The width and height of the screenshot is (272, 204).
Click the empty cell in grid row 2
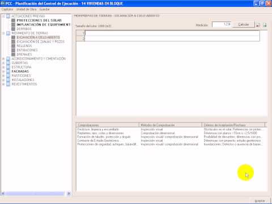(x=172, y=39)
